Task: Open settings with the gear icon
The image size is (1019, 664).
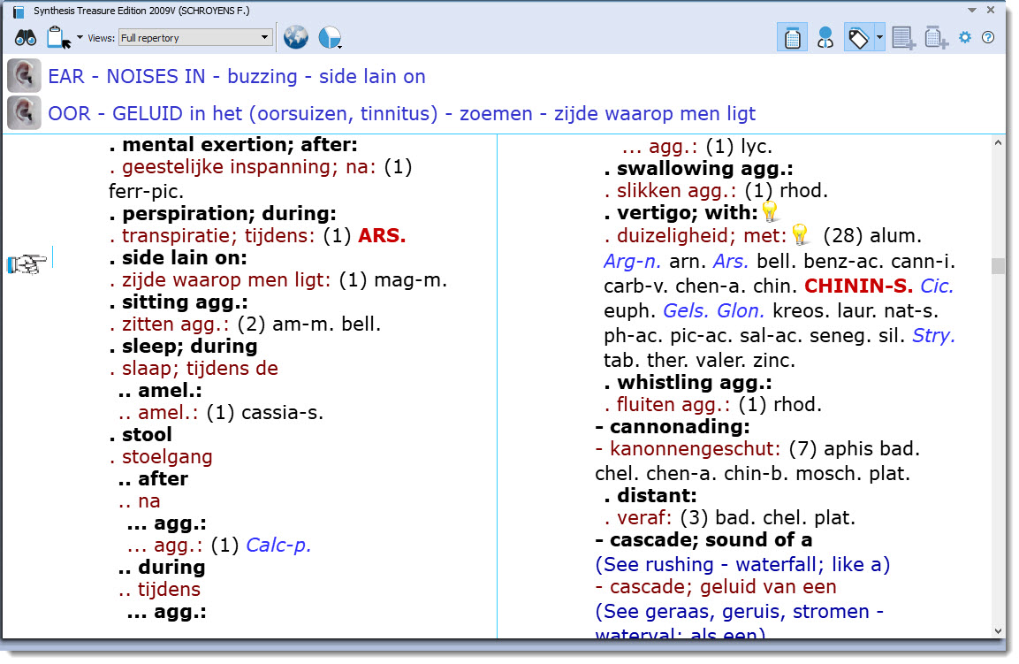Action: tap(965, 38)
